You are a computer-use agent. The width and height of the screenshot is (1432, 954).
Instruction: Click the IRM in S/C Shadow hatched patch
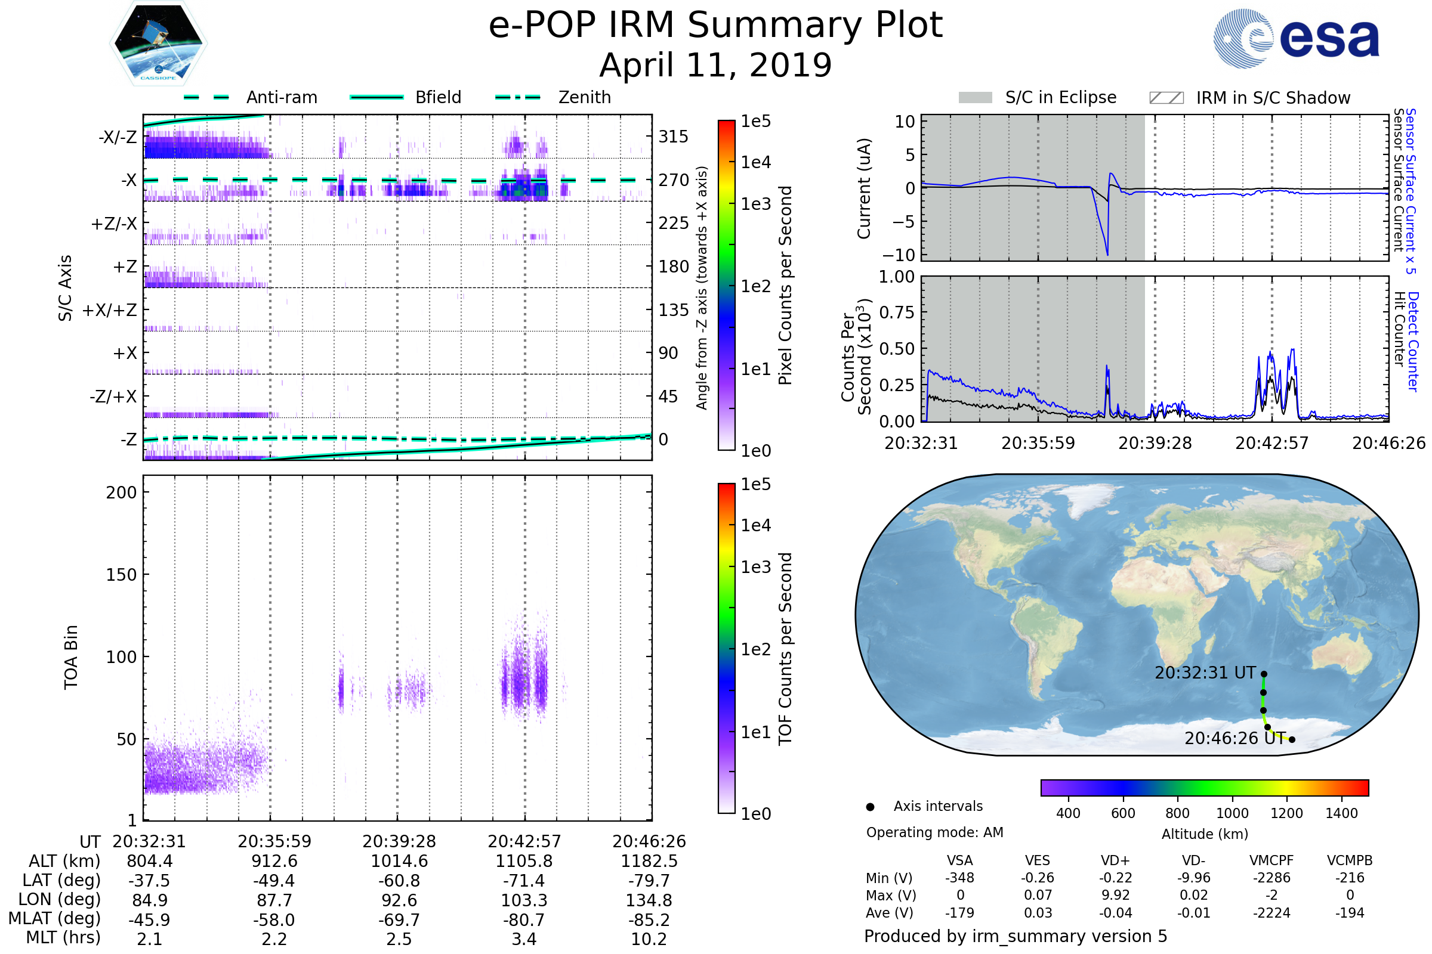(1166, 98)
